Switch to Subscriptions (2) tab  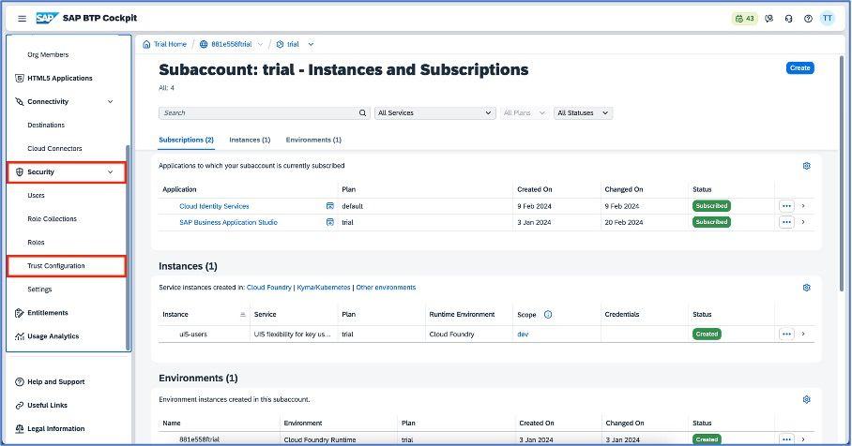click(x=187, y=140)
